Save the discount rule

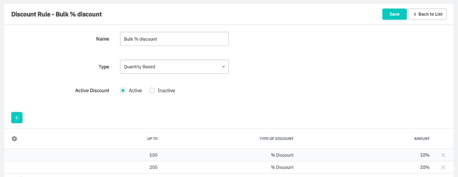(394, 14)
